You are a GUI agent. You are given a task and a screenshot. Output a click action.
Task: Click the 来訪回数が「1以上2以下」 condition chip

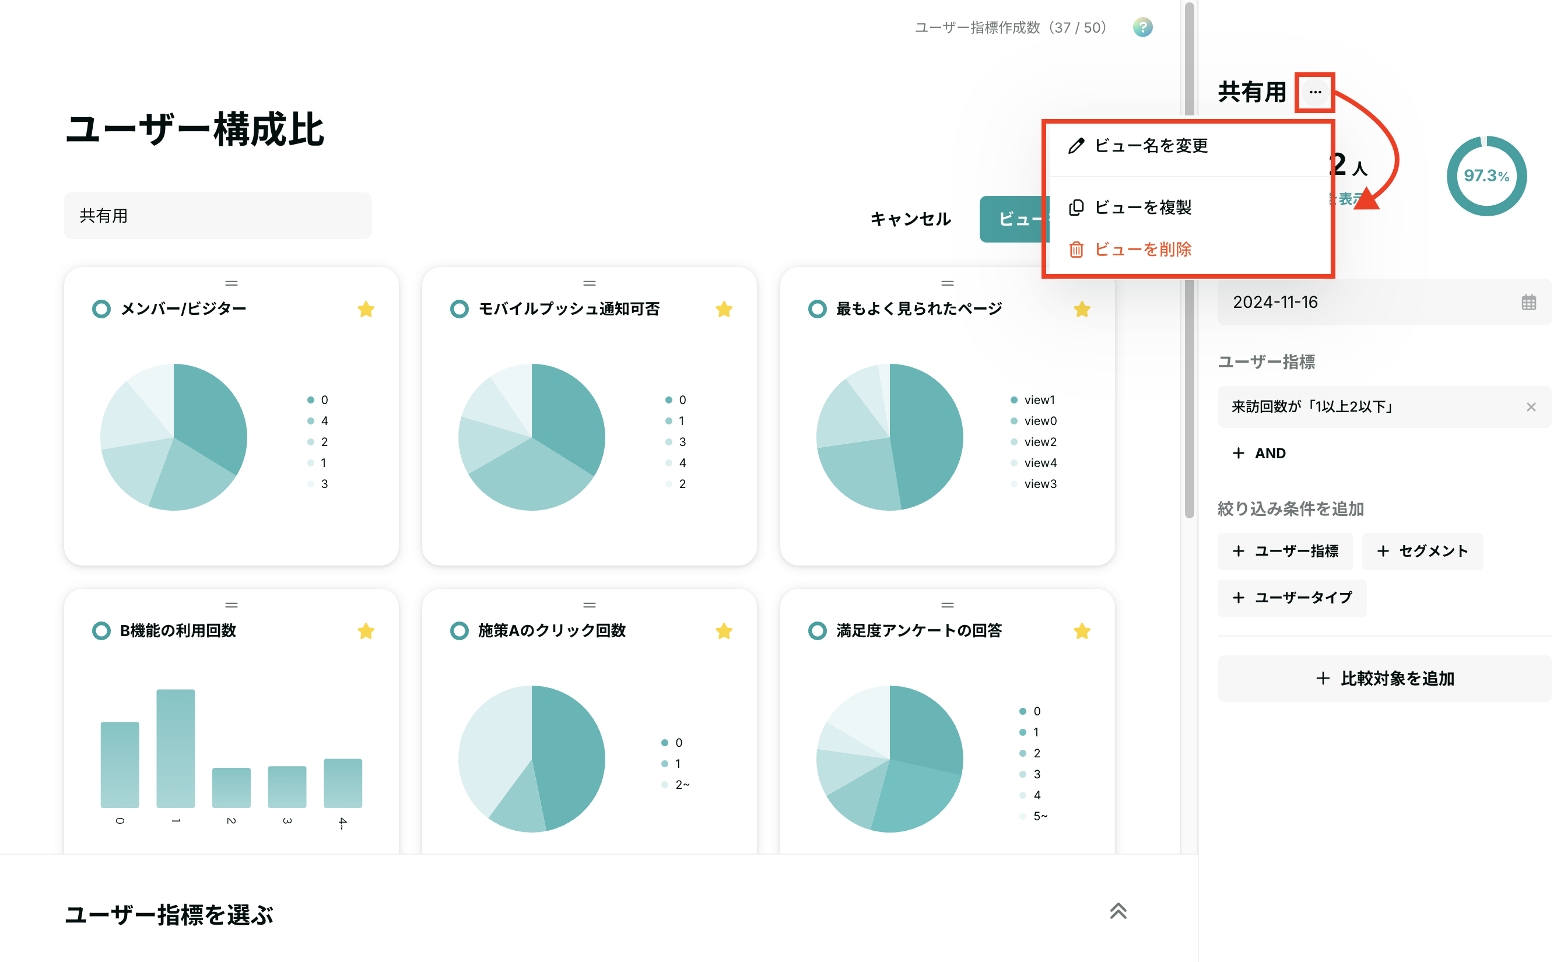(1384, 406)
